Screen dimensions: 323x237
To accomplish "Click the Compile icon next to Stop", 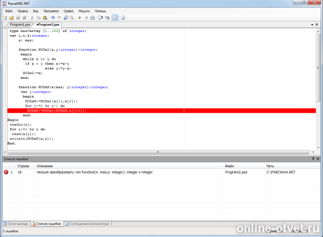I will point(92,18).
